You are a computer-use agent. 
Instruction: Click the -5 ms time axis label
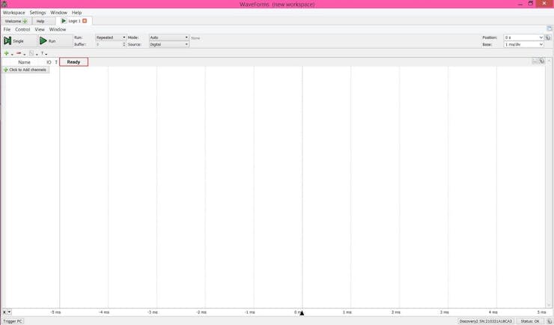55,312
